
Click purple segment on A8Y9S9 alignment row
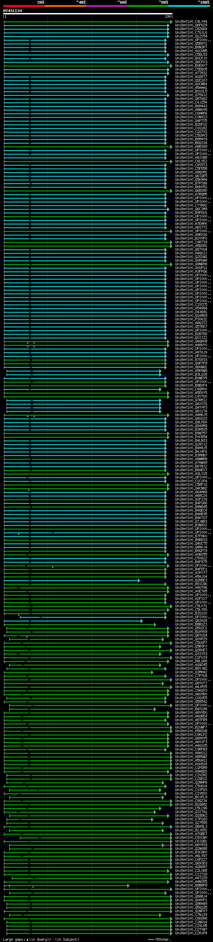[168, 845]
